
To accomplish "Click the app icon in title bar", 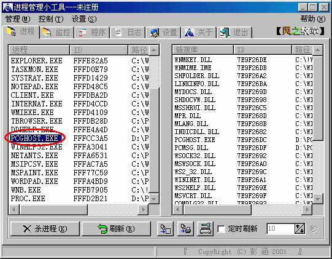I will [x=7, y=7].
